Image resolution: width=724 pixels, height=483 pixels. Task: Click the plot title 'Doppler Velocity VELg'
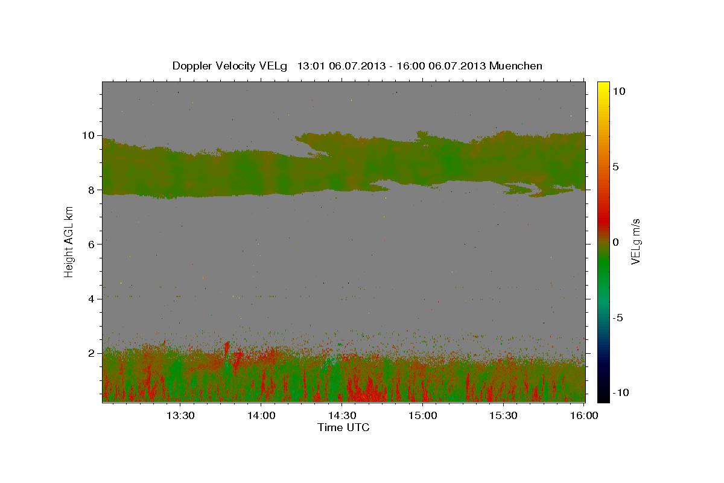coord(230,66)
